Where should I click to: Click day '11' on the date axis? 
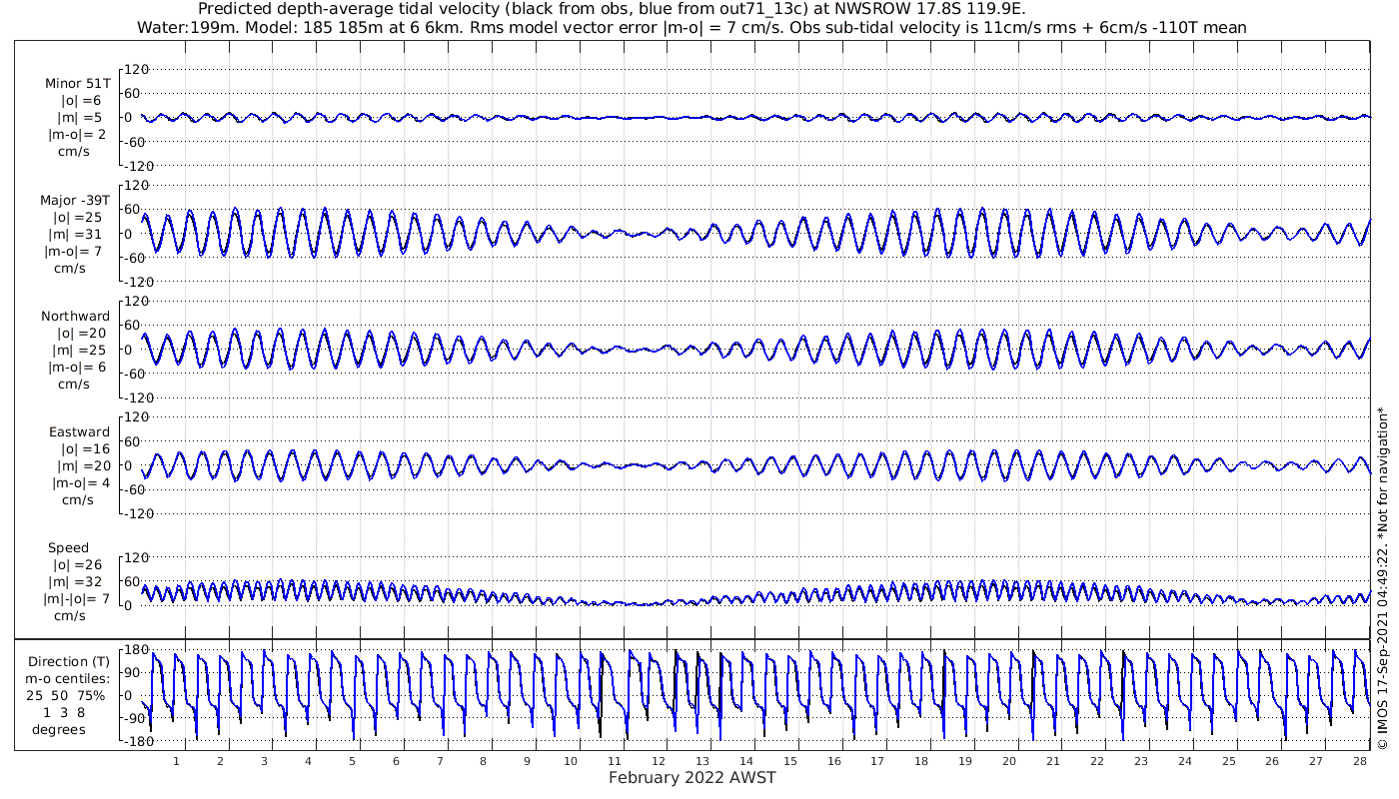pyautogui.click(x=615, y=762)
